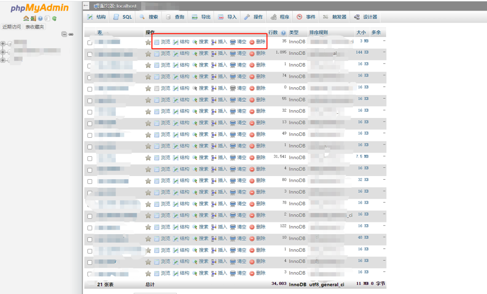487x294 pixels.
Task: Click favorite star in the 1,895-row table row
Action: click(148, 54)
